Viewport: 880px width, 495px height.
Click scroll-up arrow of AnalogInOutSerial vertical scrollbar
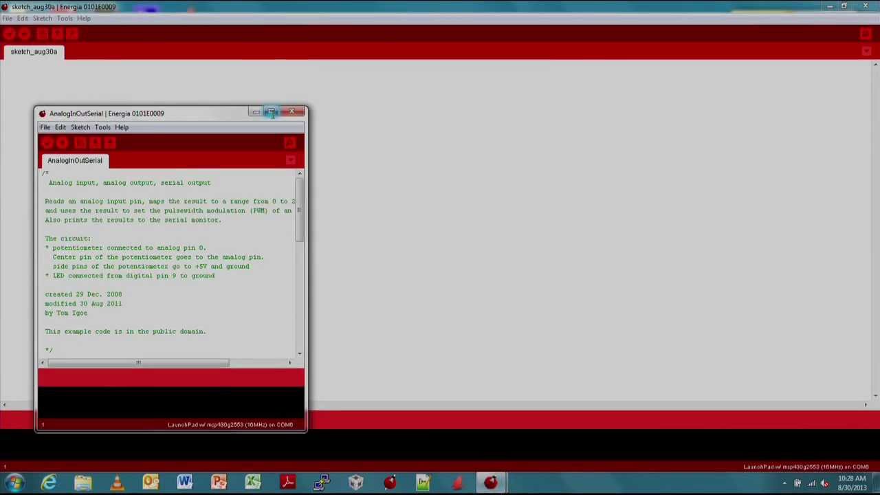(299, 173)
